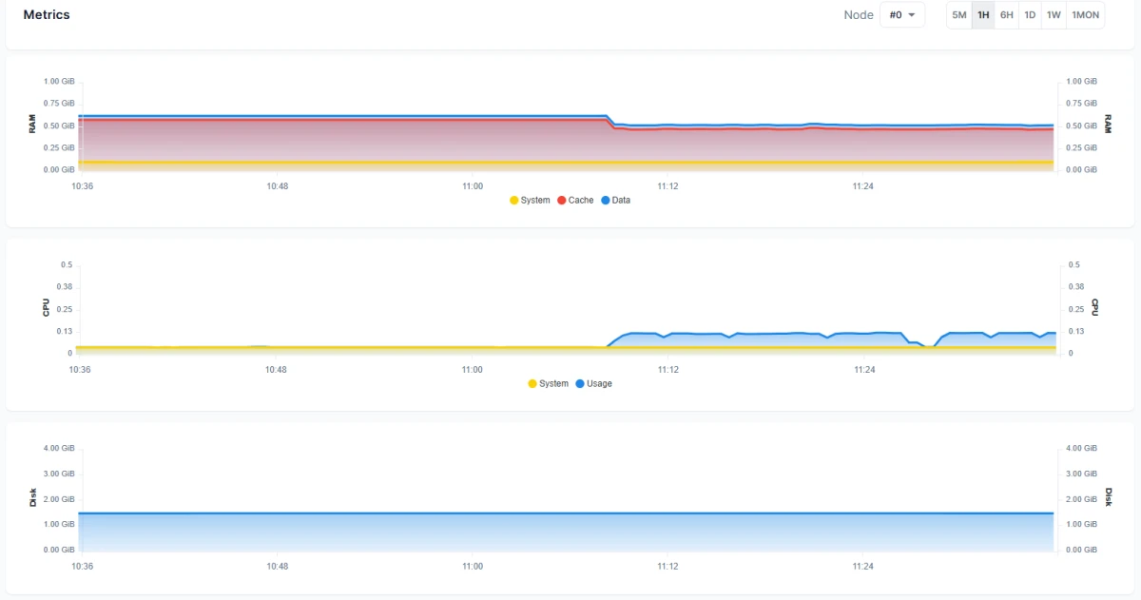
Task: Select the 5M time range
Action: coord(958,14)
